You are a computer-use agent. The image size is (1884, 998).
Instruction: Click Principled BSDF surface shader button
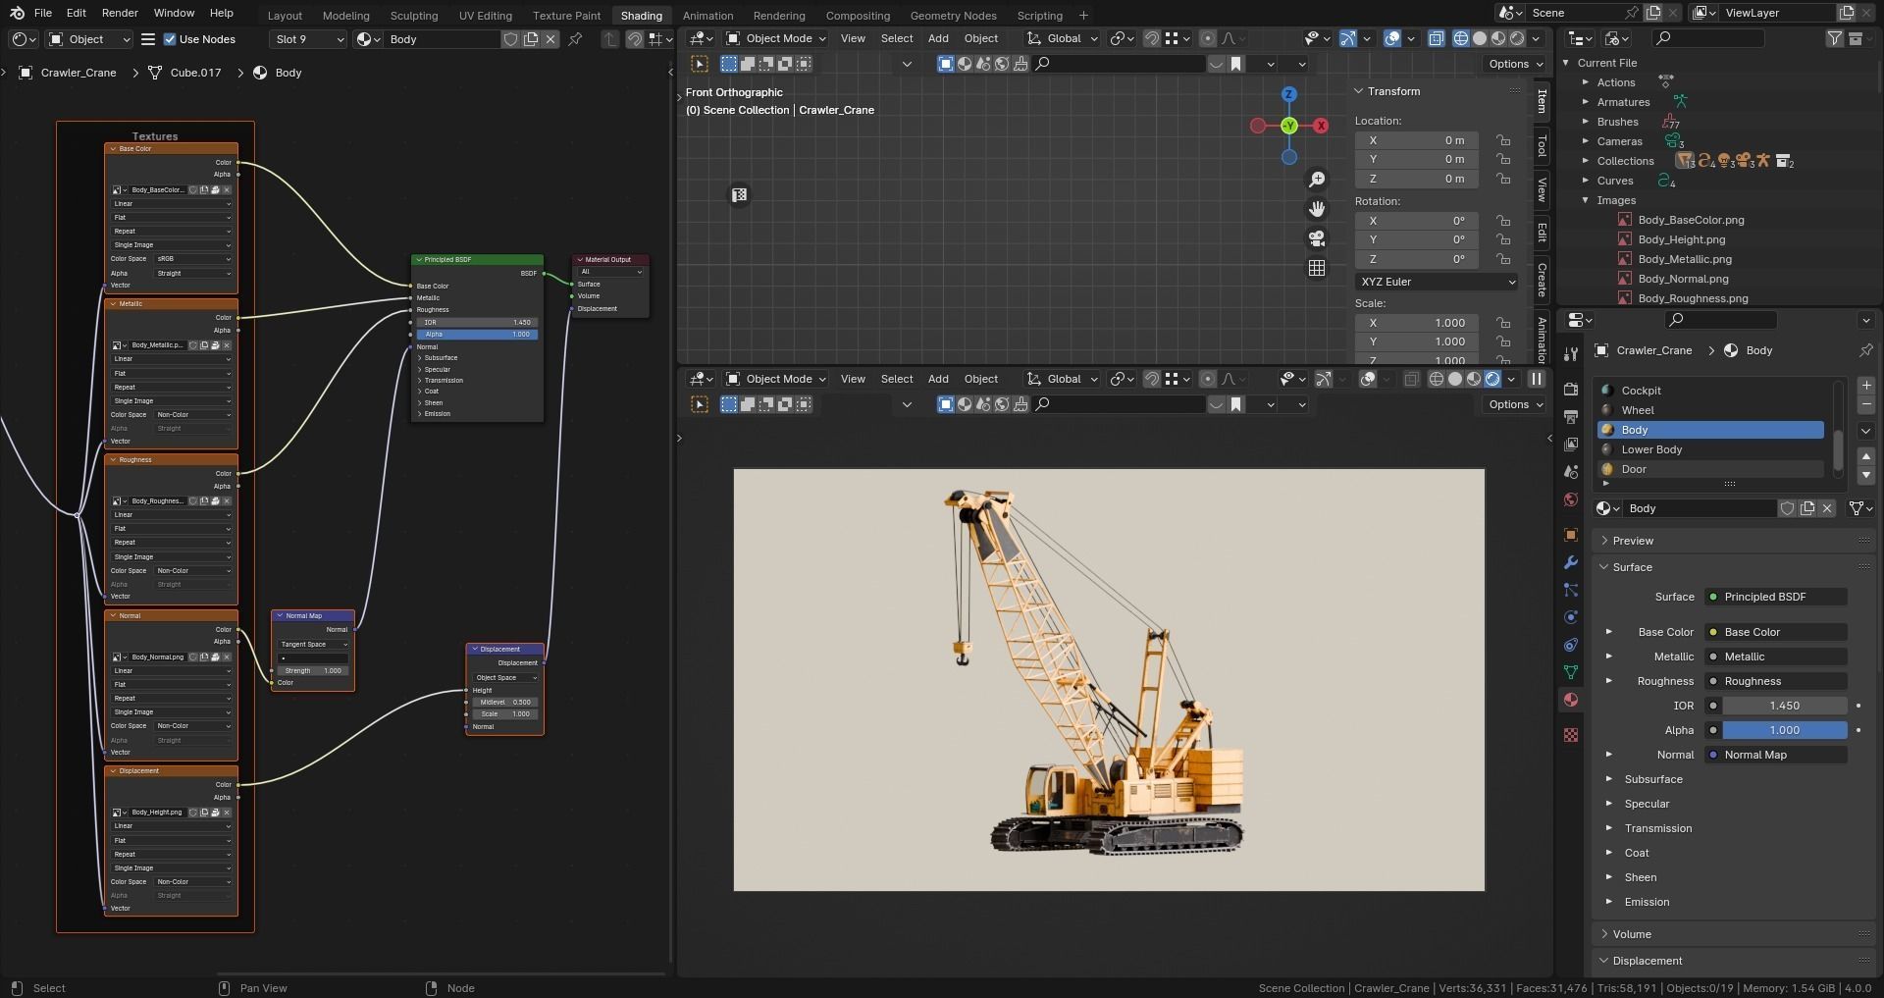[x=1776, y=597]
